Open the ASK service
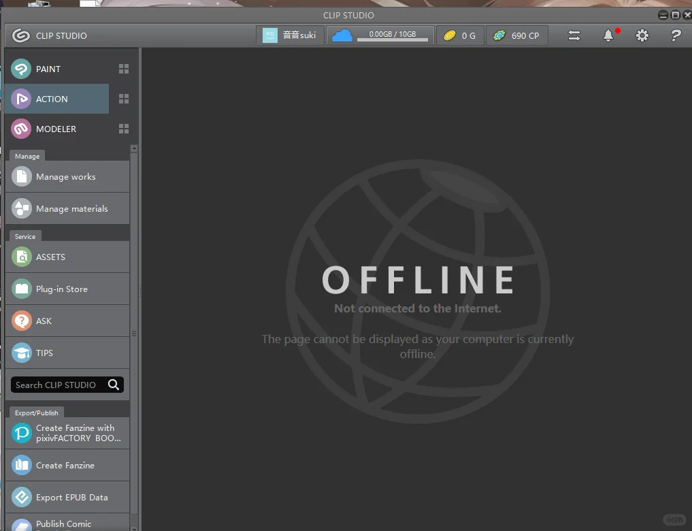The image size is (692, 531). [x=67, y=321]
